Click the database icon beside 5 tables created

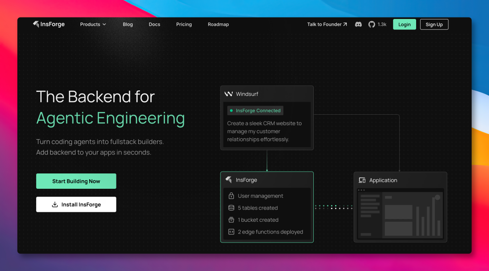(231, 208)
